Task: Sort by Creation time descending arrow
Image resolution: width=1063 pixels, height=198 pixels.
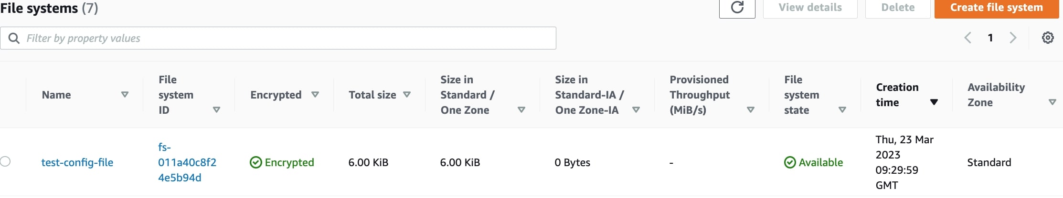Action: (x=934, y=102)
